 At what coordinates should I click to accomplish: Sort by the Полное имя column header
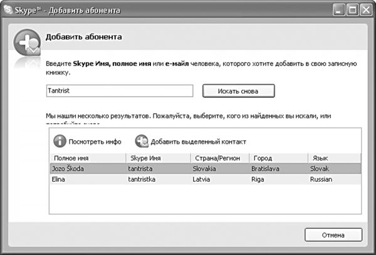click(x=88, y=158)
